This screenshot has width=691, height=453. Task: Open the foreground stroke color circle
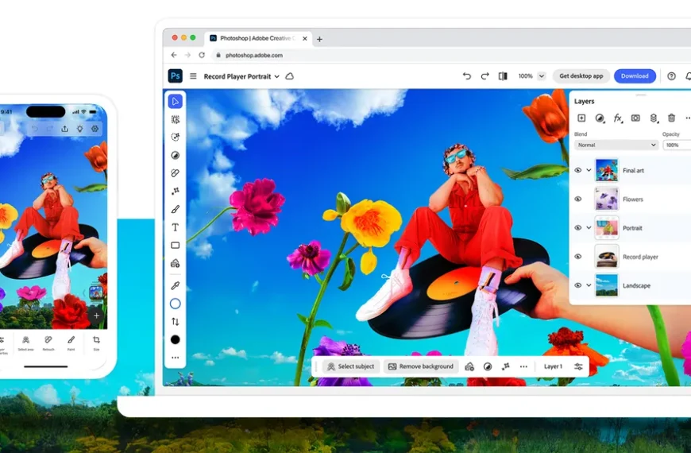175,304
